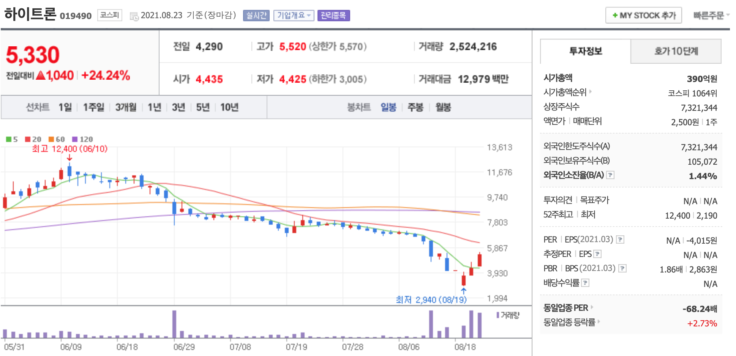Viewport: 736px width, 356px height.
Task: Click the 시가 value 4,435
Action: (x=209, y=79)
